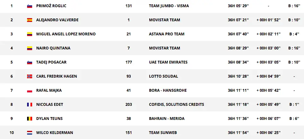Open rider Primož Roglic's profile
Screen dimensions: 304x139
click(51, 6)
